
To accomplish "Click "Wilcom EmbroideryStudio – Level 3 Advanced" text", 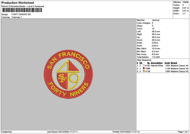I will click(x=22, y=6).
